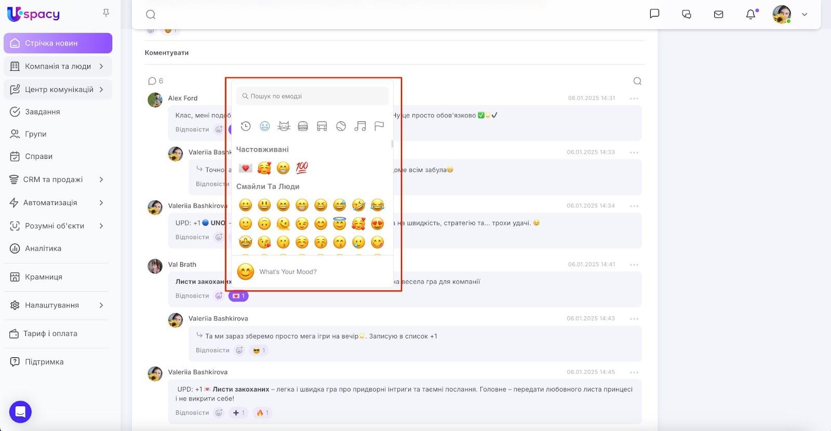Open the mail envelope icon in top bar
The height and width of the screenshot is (431, 831).
point(719,14)
